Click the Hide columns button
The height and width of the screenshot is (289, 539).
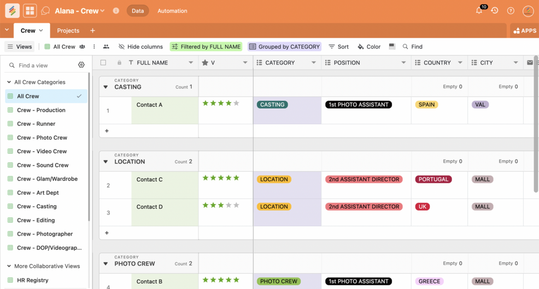tap(140, 47)
